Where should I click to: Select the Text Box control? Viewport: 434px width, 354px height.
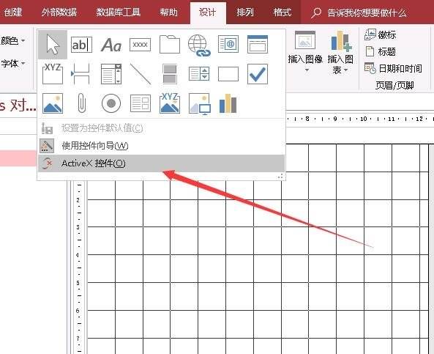[x=81, y=45]
